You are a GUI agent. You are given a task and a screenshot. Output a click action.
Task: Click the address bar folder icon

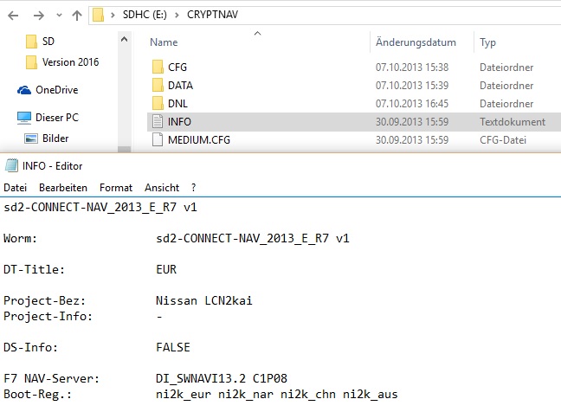pos(98,15)
